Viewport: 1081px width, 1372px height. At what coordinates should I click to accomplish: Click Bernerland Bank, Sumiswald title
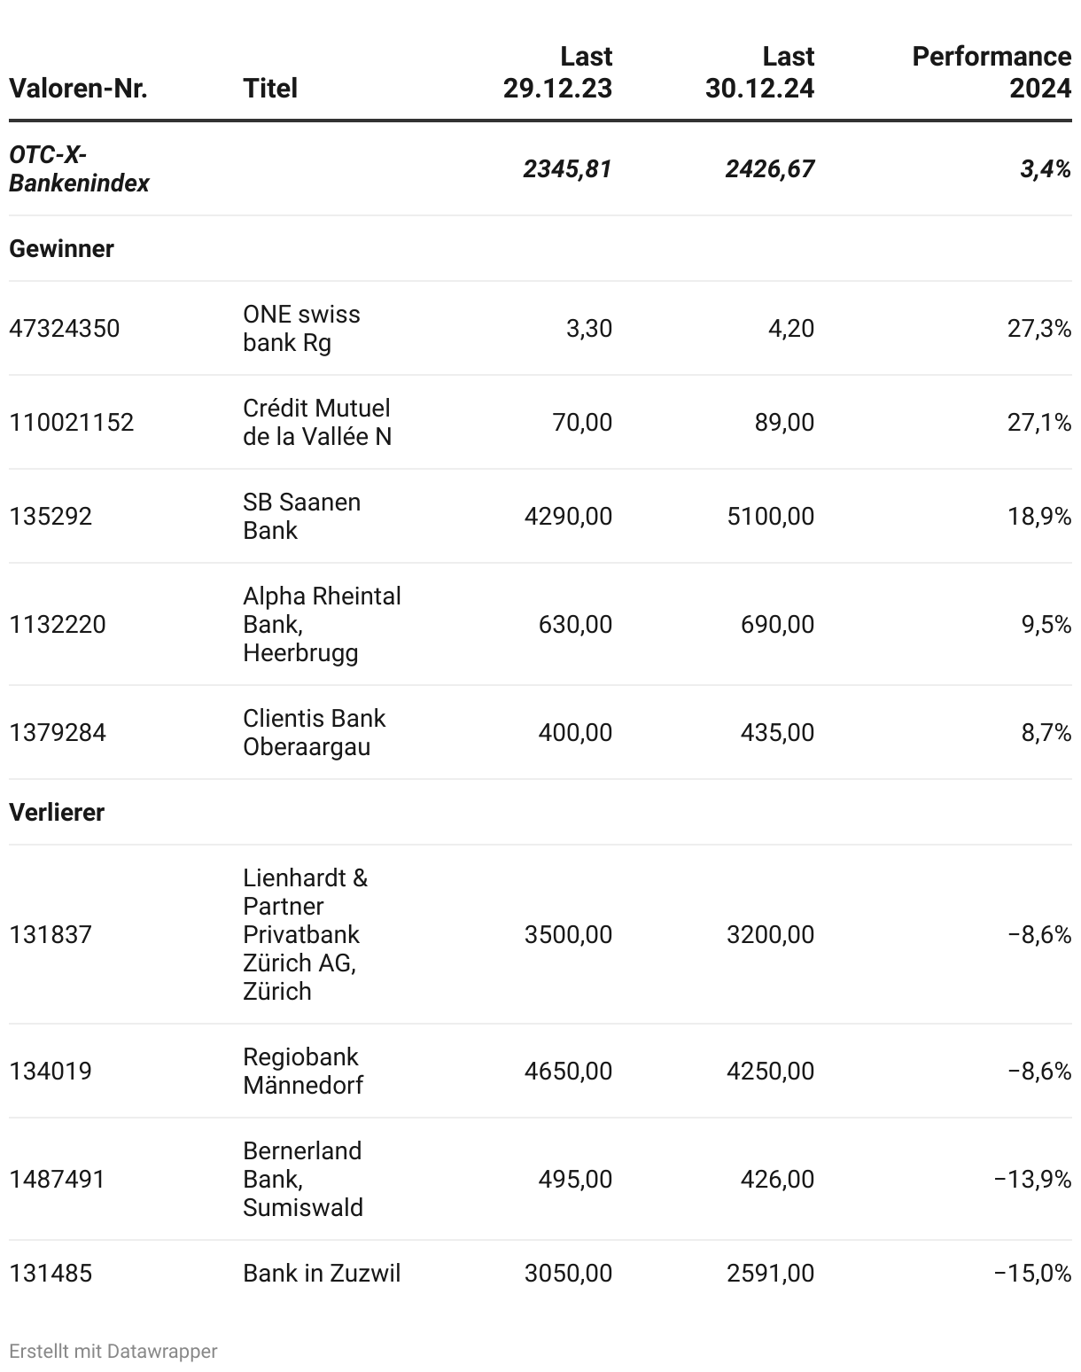pyautogui.click(x=303, y=1180)
